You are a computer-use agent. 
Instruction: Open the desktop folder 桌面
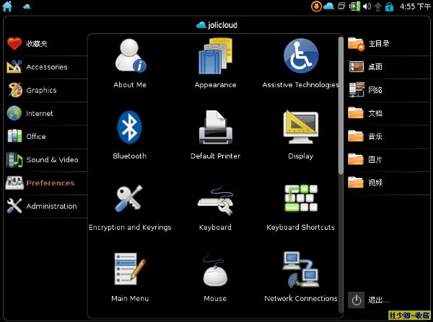tap(388, 67)
